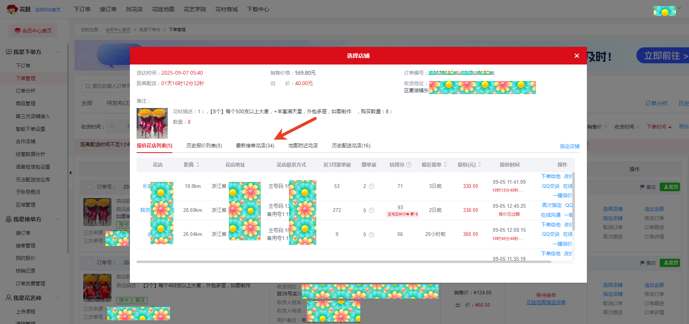Open 经营数据分析 in the sidebar
This screenshot has width=689, height=324.
tap(30, 154)
